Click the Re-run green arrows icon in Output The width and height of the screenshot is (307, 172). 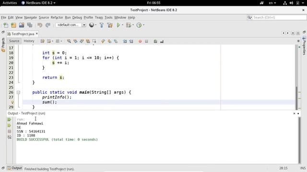9,119
